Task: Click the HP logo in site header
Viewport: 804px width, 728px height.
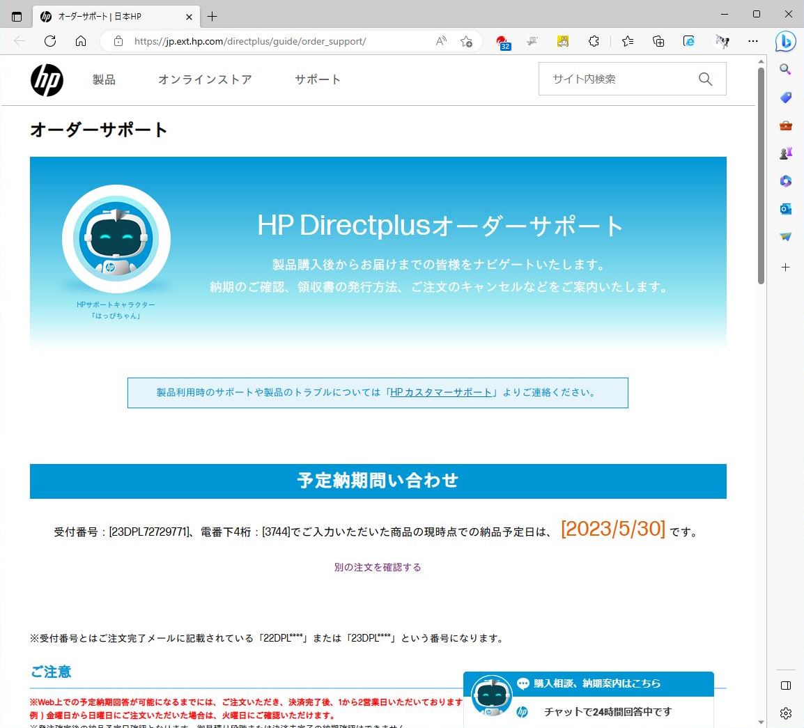Action: 47,80
